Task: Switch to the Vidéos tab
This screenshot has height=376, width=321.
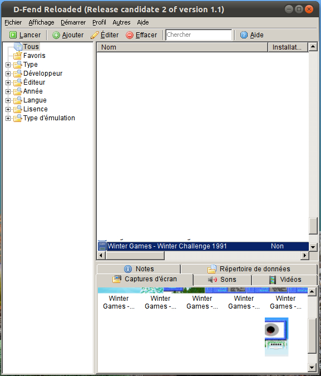Action: [x=285, y=280]
